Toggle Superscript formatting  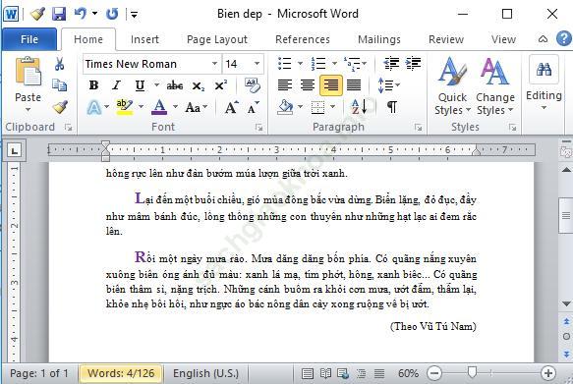click(x=221, y=85)
